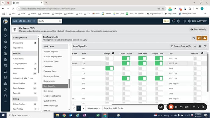Open the notifications bell icon

173,21
